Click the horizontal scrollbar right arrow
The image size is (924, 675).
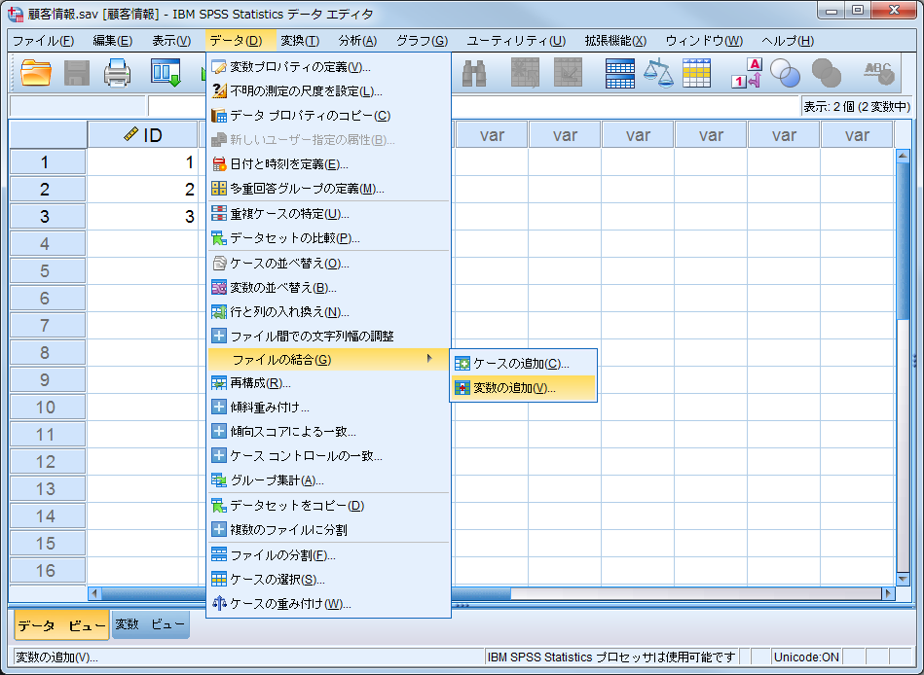tap(888, 593)
